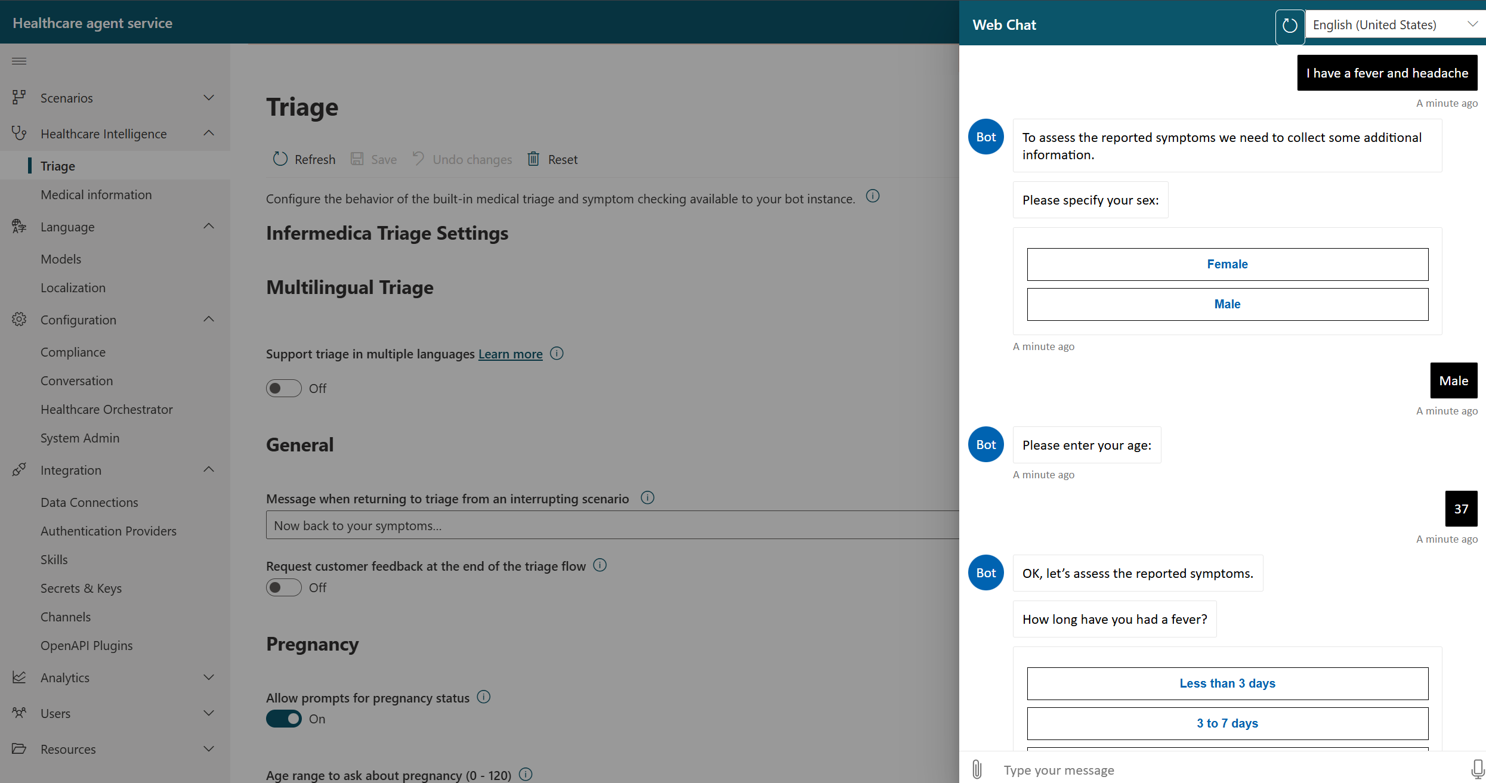This screenshot has width=1486, height=783.
Task: Toggle Allow prompts for pregnancy status
Action: [284, 718]
